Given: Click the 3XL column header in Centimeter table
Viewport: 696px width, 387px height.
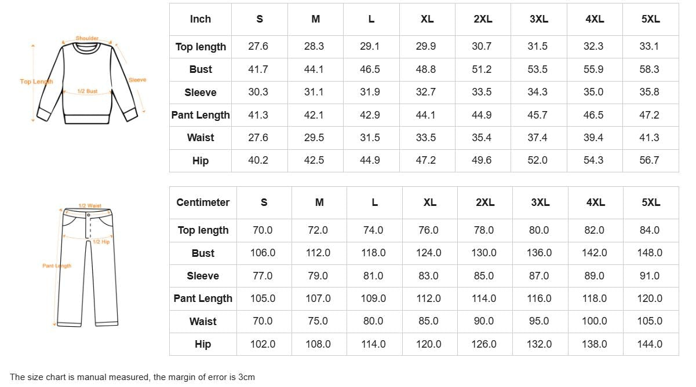Looking at the screenshot, I should 540,202.
